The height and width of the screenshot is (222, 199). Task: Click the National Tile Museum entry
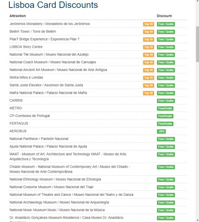pos(49,54)
